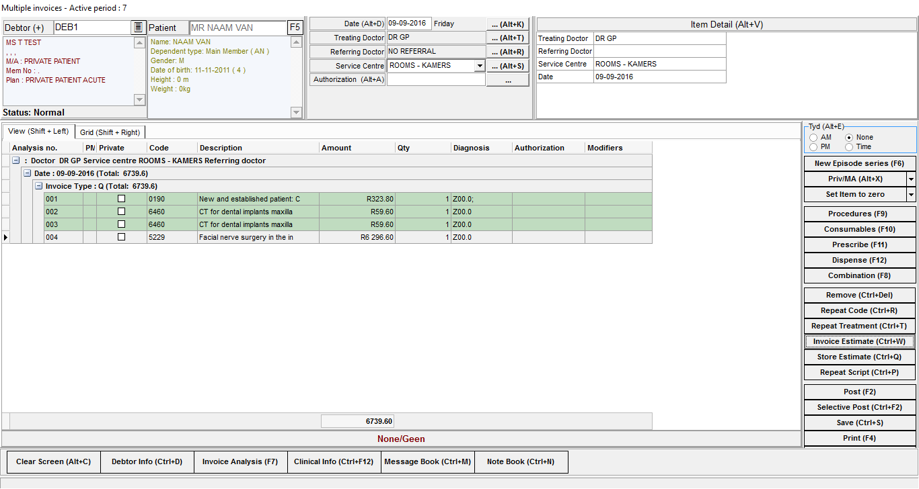Expand the Priv/MA dropdown arrow
Image resolution: width=919 pixels, height=489 pixels.
911,179
